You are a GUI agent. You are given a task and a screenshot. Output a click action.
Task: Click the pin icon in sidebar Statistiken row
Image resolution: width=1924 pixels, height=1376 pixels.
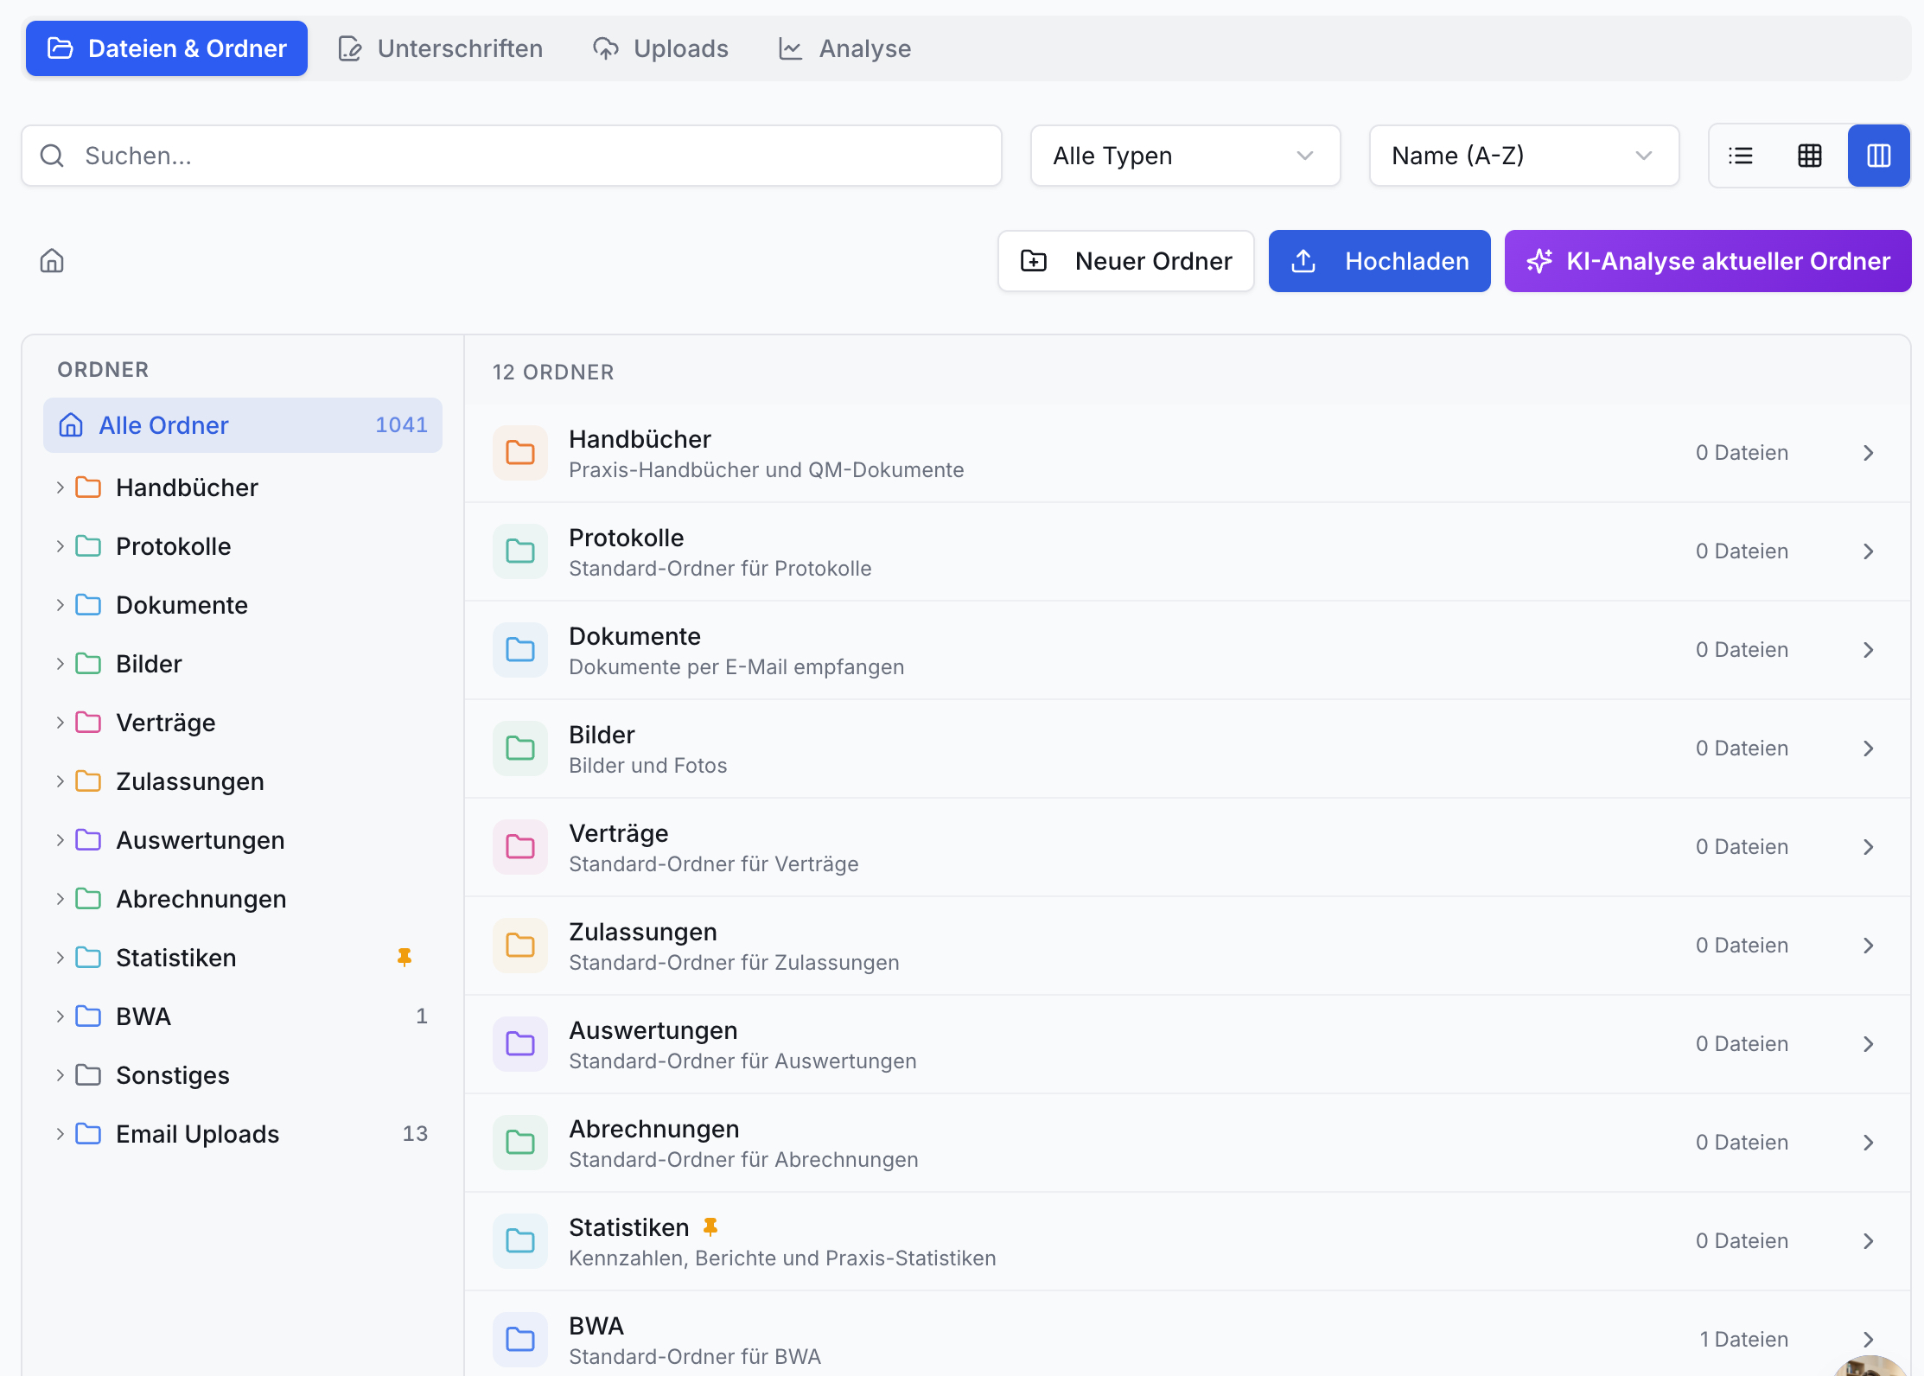(x=405, y=957)
